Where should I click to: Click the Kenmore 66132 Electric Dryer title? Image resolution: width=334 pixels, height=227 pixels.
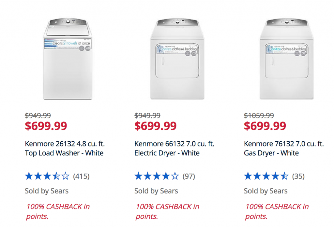(174, 148)
